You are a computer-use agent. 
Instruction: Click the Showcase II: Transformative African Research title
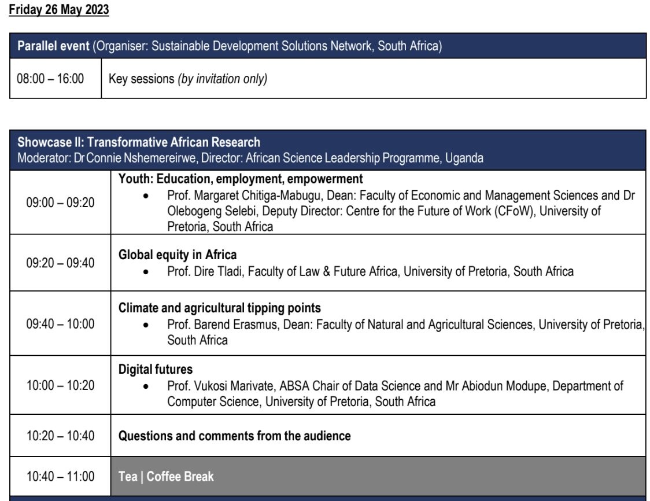pyautogui.click(x=139, y=142)
